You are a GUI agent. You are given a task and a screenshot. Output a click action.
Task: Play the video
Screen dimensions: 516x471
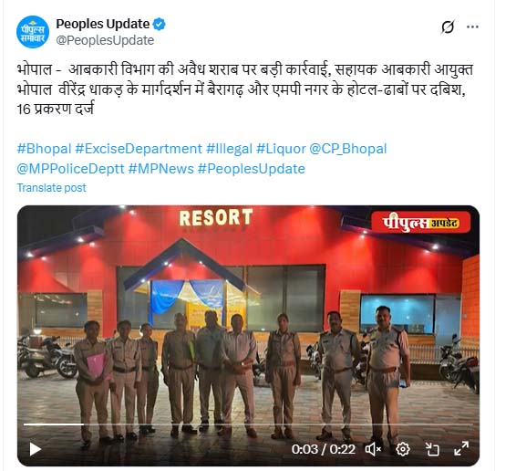click(36, 449)
